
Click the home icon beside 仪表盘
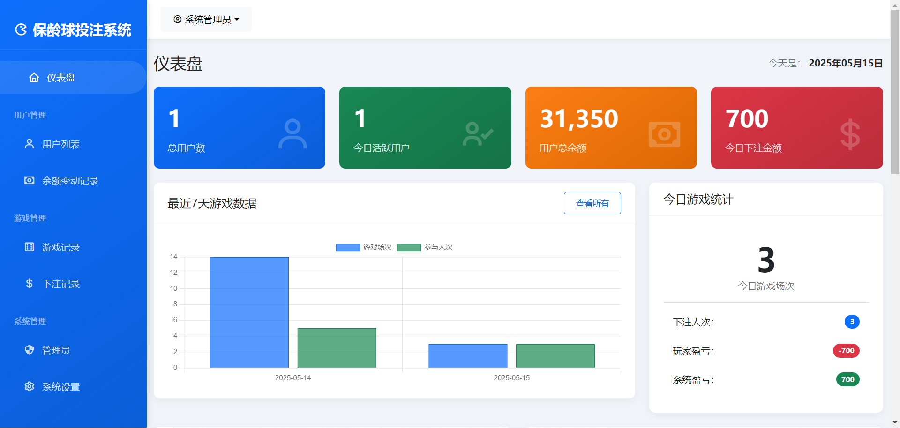pos(34,77)
